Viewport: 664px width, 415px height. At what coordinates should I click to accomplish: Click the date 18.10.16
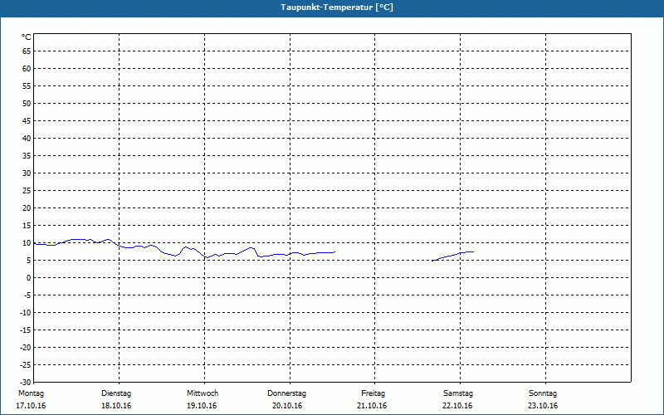[x=116, y=406]
